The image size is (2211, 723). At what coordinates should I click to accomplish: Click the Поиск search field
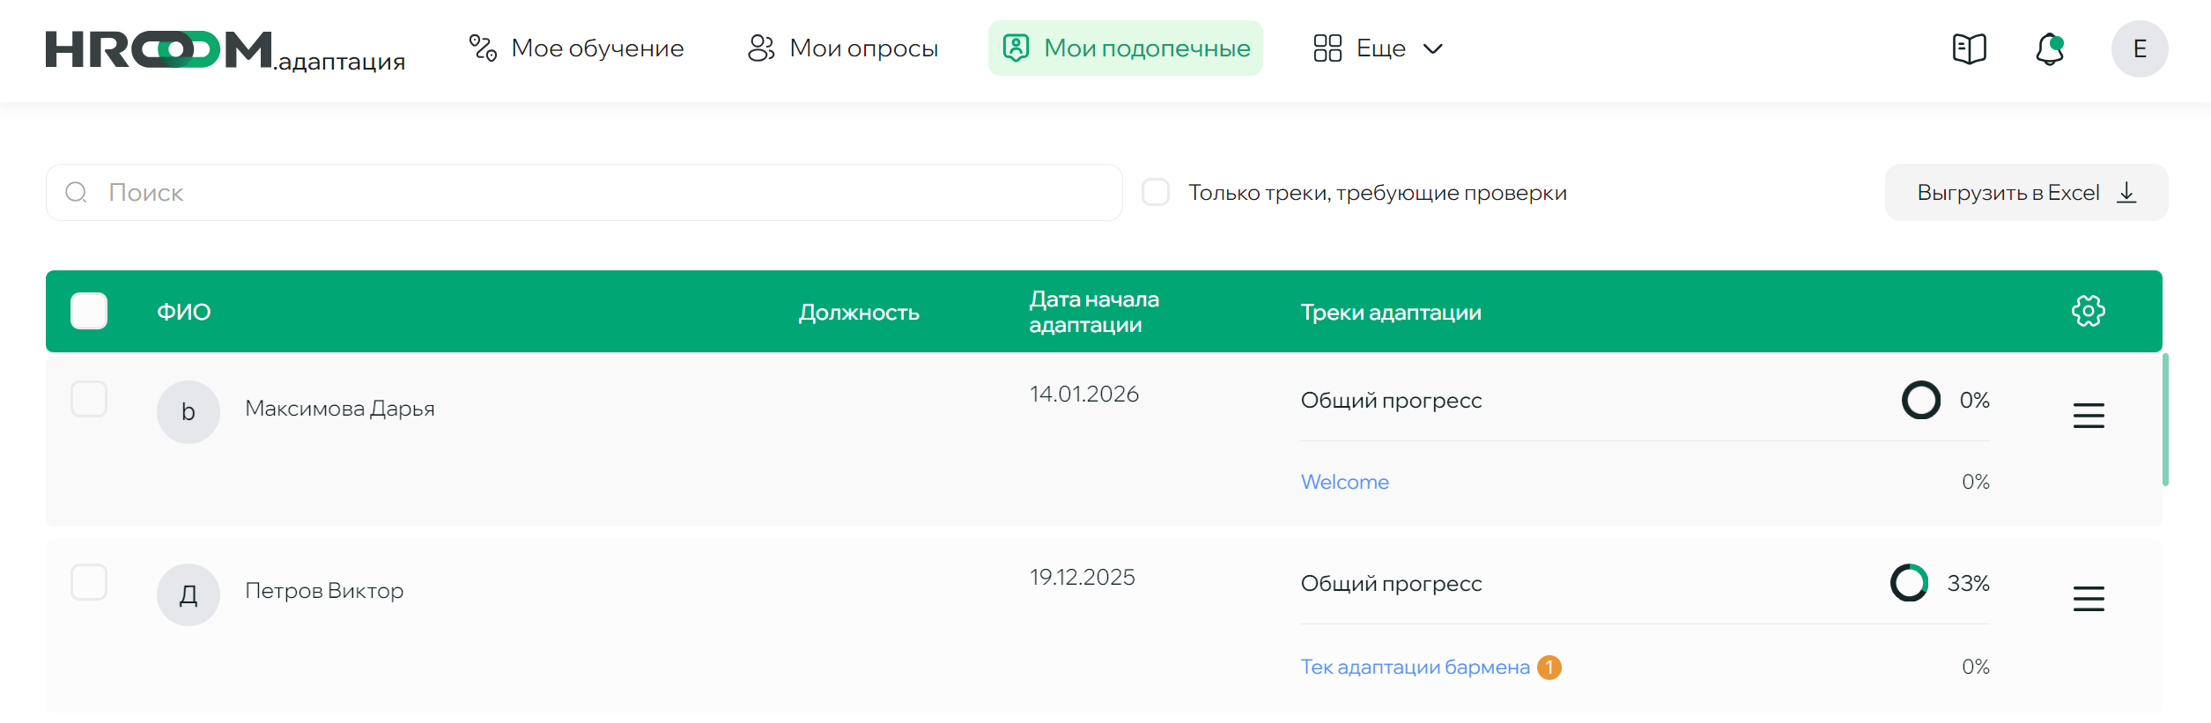tap(584, 192)
